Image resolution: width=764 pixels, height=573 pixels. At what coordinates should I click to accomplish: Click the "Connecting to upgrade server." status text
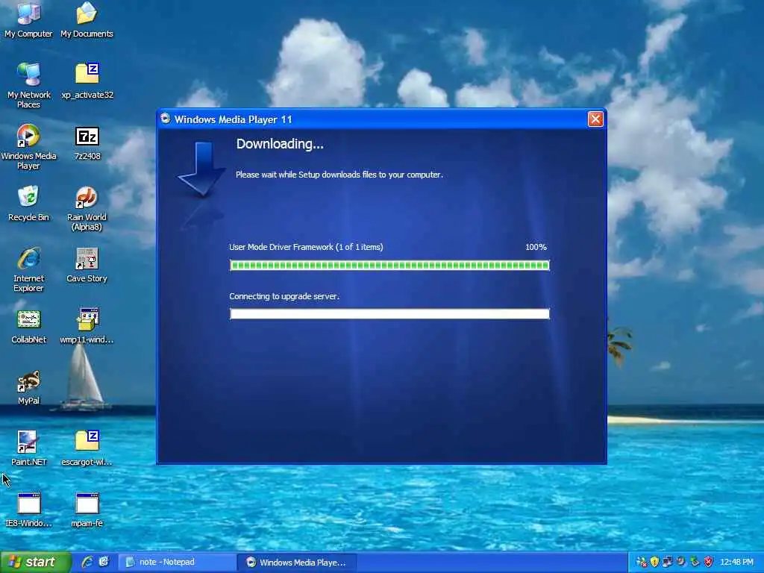(284, 296)
